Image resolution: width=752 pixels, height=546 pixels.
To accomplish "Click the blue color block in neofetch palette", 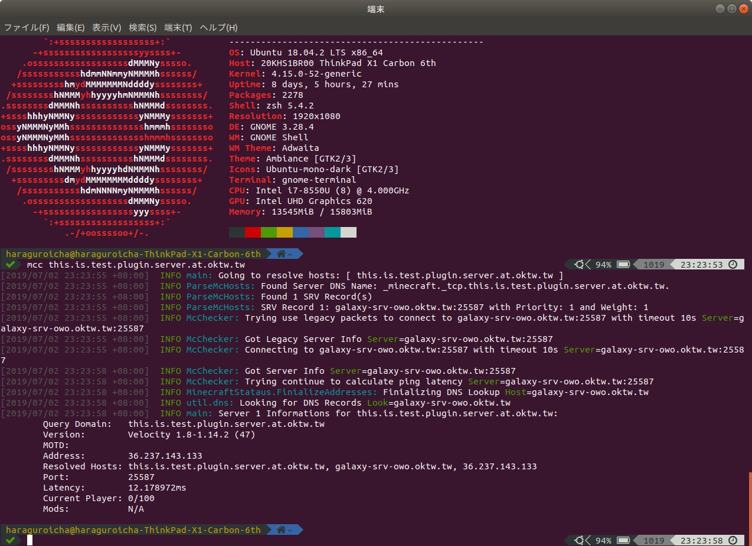I will pos(300,232).
